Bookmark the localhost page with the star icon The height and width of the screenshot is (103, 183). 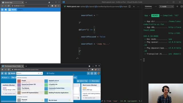pyautogui.click(x=48, y=6)
